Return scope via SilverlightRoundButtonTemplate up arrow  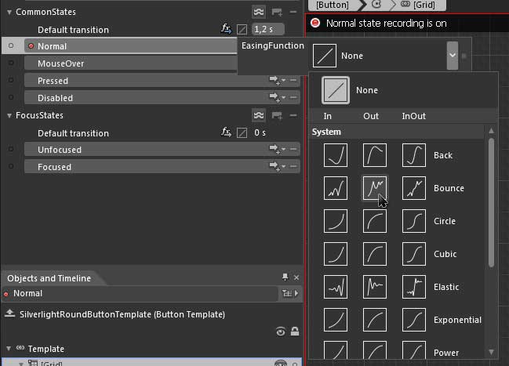[x=10, y=313]
